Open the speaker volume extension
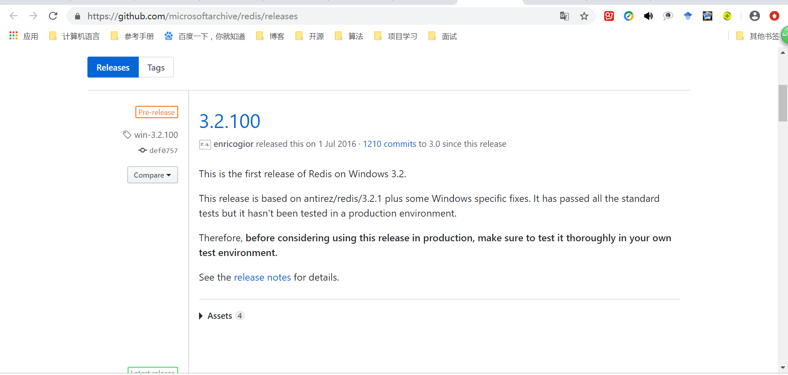This screenshot has width=788, height=375. pyautogui.click(x=648, y=16)
